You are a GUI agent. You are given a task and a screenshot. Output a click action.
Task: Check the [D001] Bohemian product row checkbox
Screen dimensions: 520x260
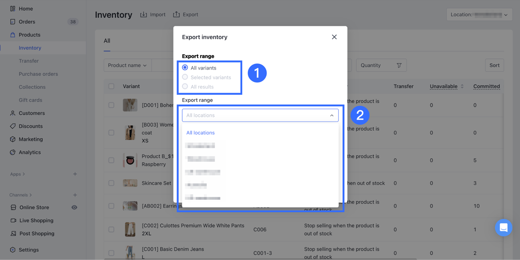111,105
